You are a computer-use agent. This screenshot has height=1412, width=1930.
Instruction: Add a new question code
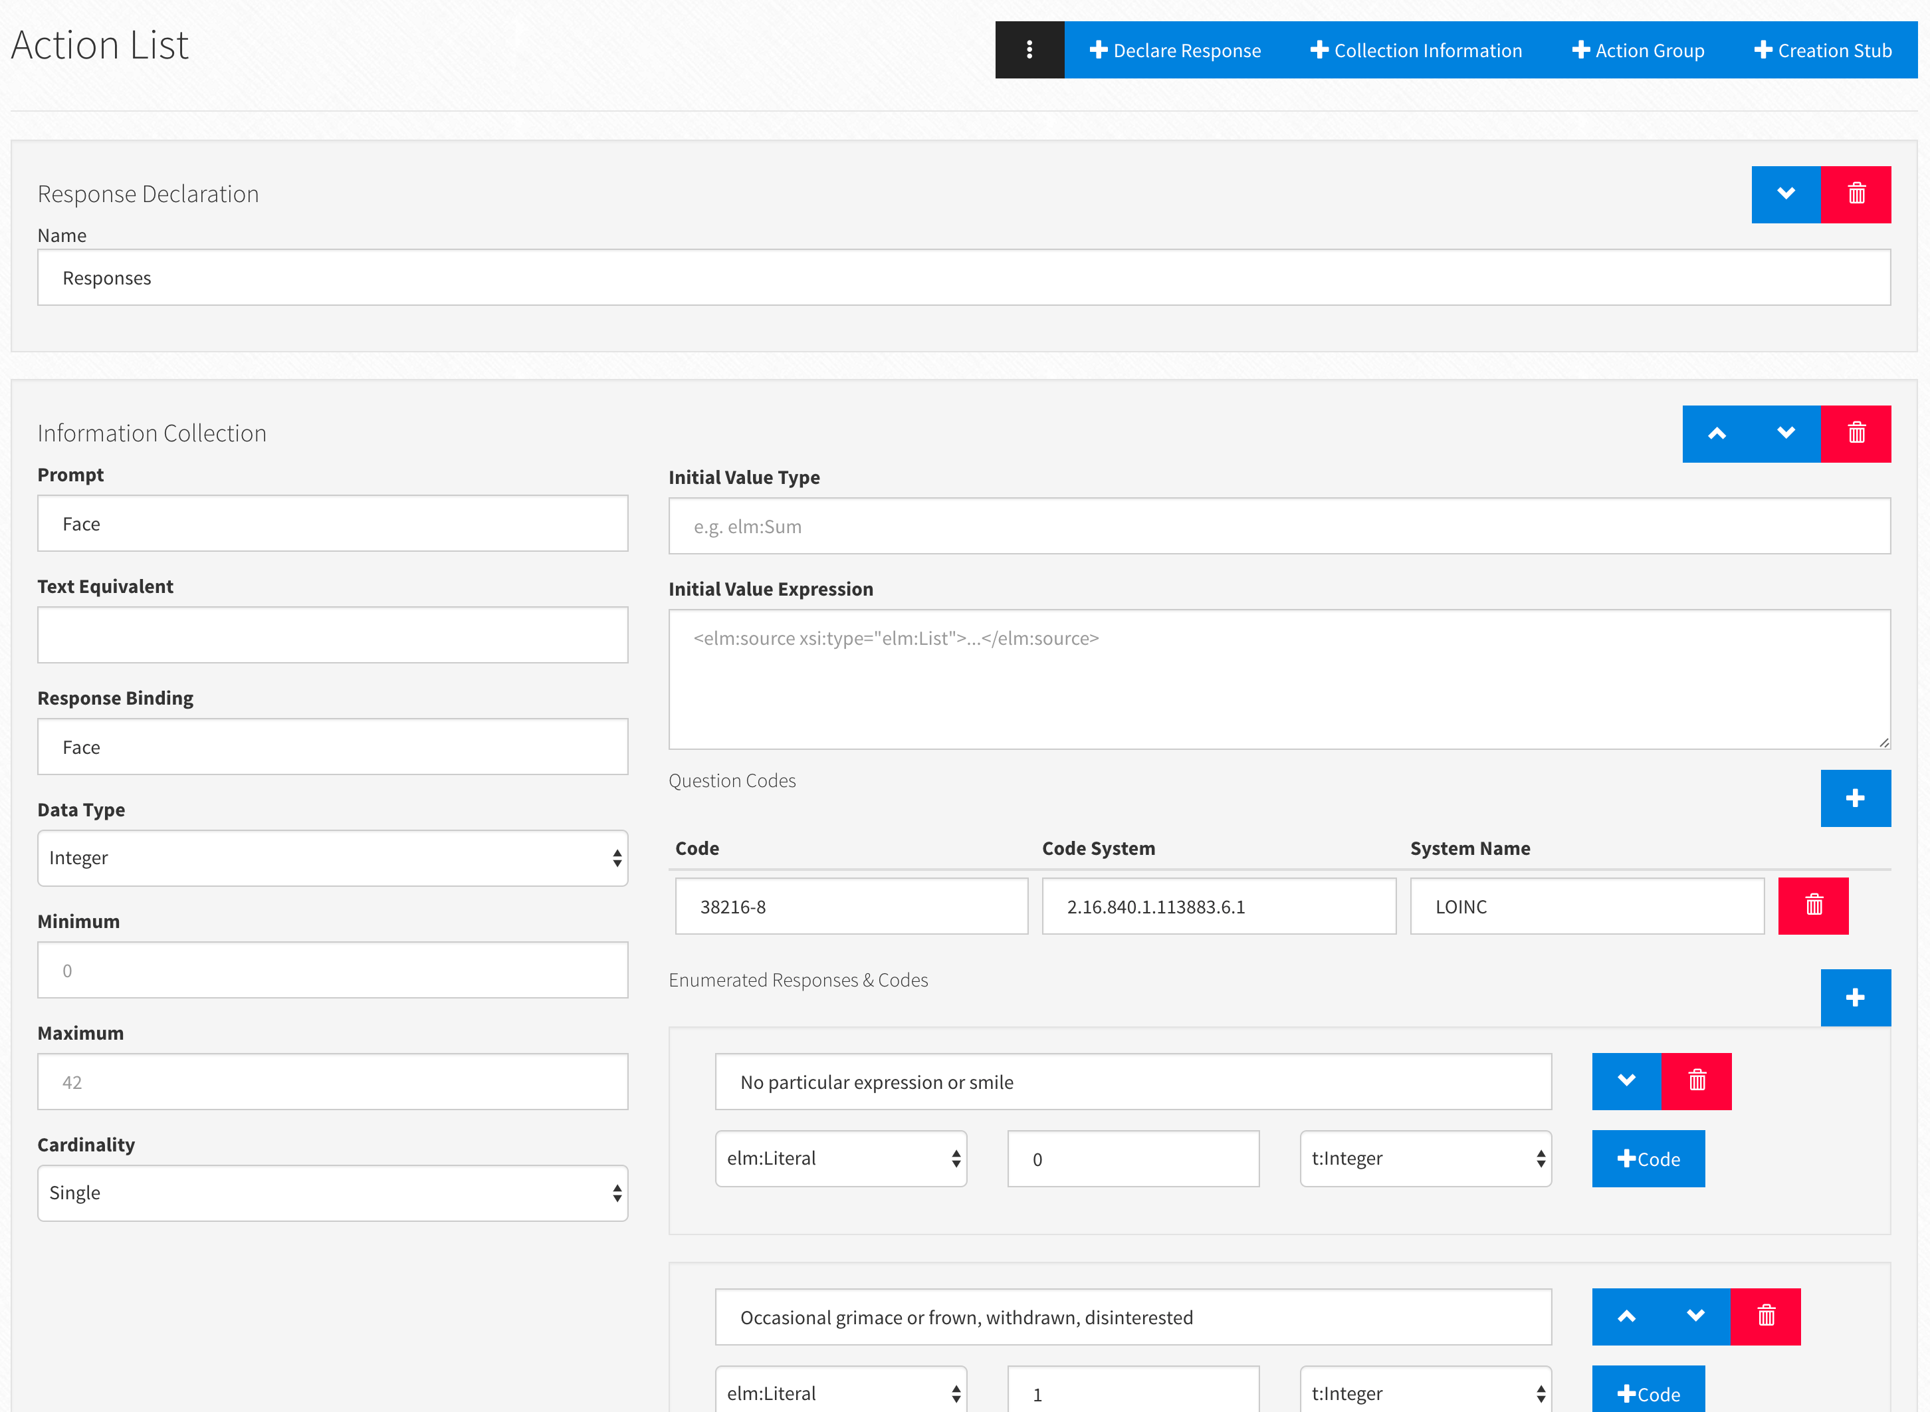(1854, 798)
